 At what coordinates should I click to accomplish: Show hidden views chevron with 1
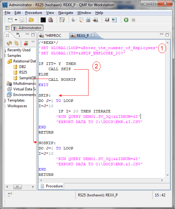coord(18,35)
